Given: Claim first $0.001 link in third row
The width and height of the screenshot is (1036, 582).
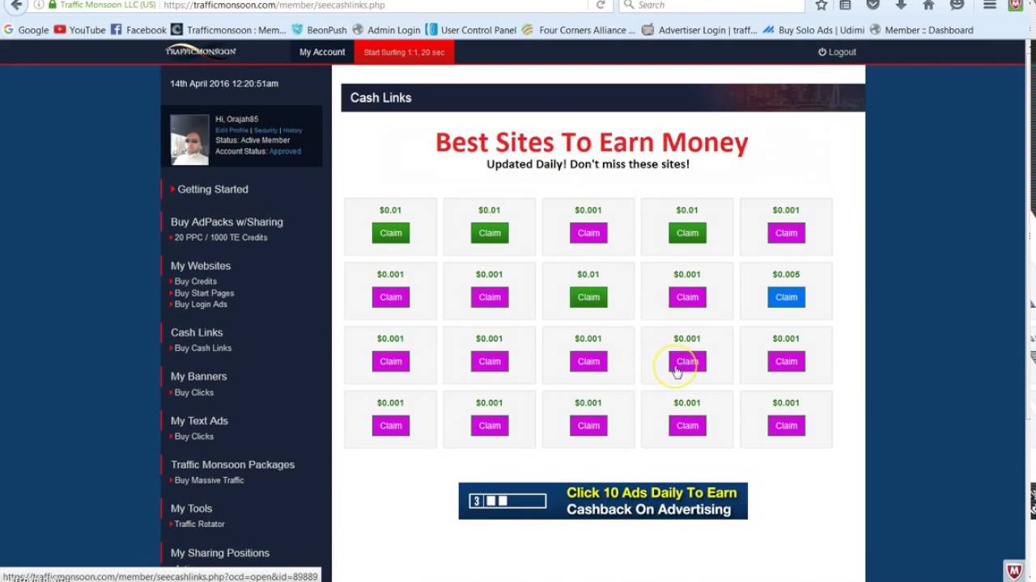Looking at the screenshot, I should click(x=391, y=361).
